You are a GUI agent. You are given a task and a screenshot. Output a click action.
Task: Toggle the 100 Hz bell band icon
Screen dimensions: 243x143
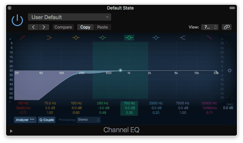click(x=76, y=37)
